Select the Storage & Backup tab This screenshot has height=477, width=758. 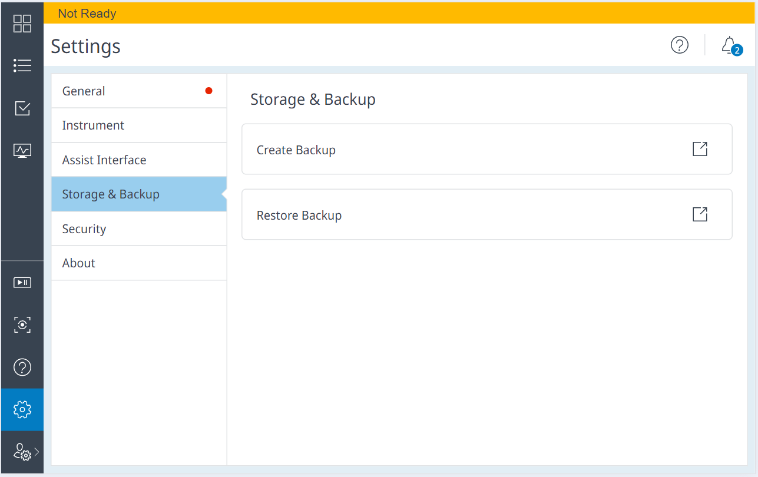(x=139, y=194)
